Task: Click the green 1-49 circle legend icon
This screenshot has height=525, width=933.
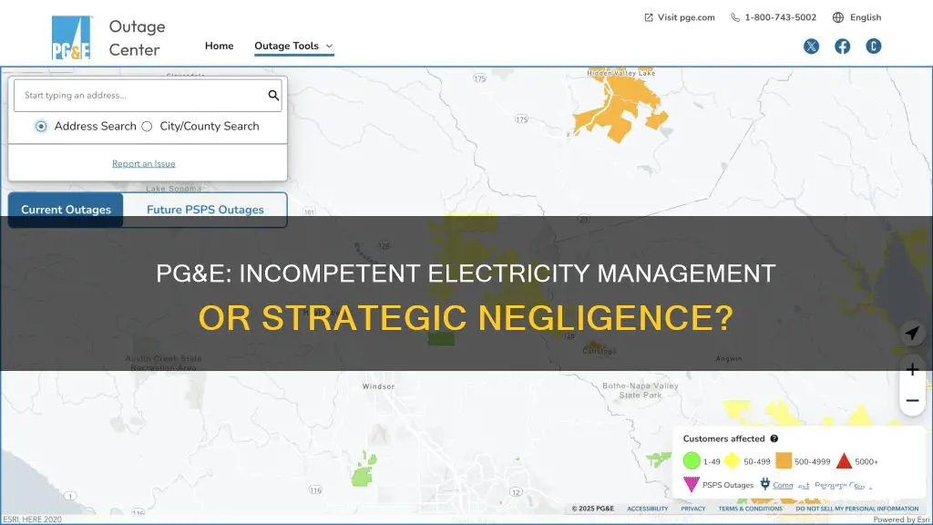Action: point(692,460)
